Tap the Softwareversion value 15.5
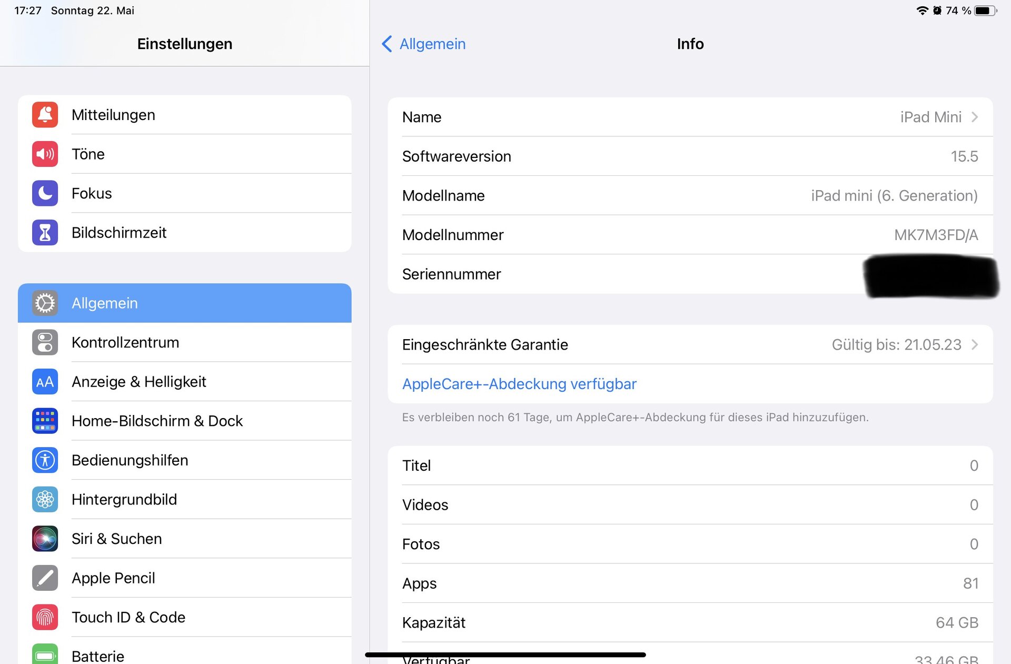The image size is (1011, 664). (964, 156)
